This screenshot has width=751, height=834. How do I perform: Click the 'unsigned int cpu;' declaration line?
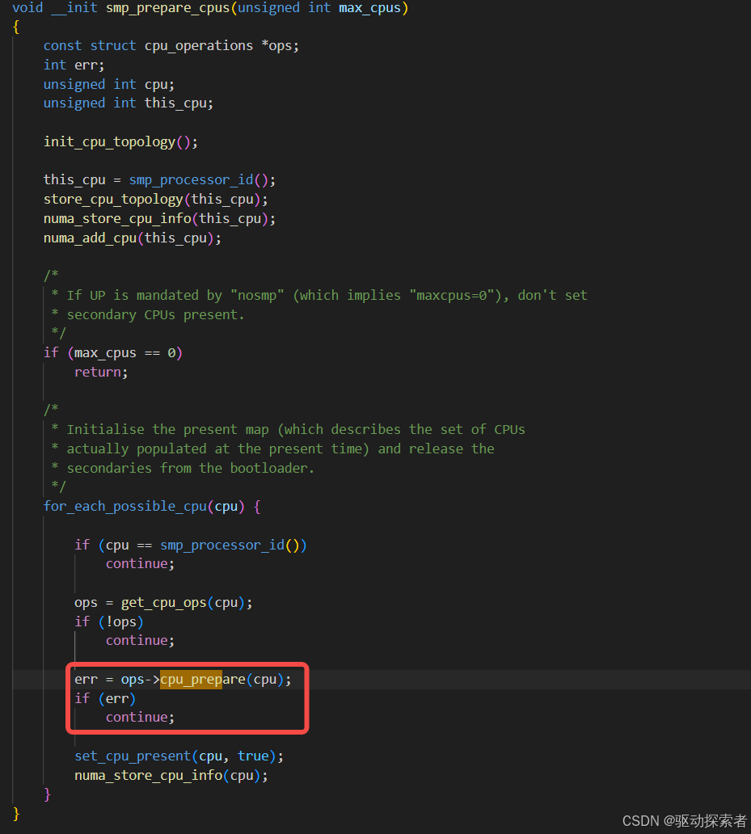(109, 85)
